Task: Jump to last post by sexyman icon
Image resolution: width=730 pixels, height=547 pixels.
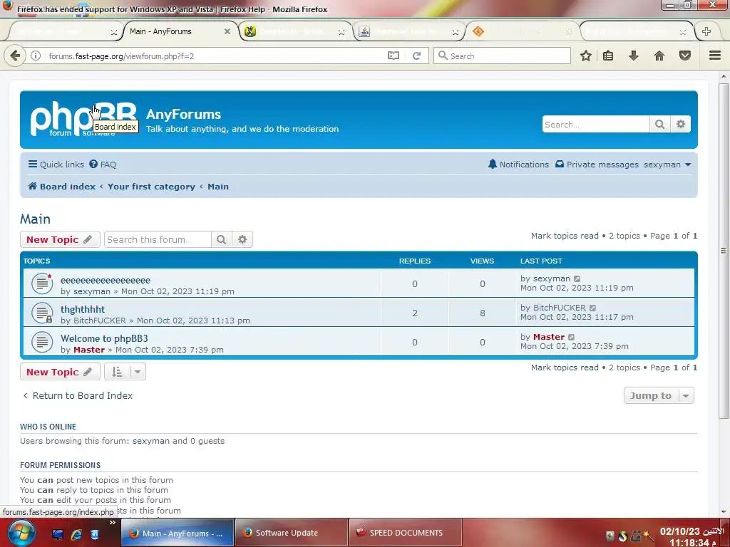Action: pos(577,278)
